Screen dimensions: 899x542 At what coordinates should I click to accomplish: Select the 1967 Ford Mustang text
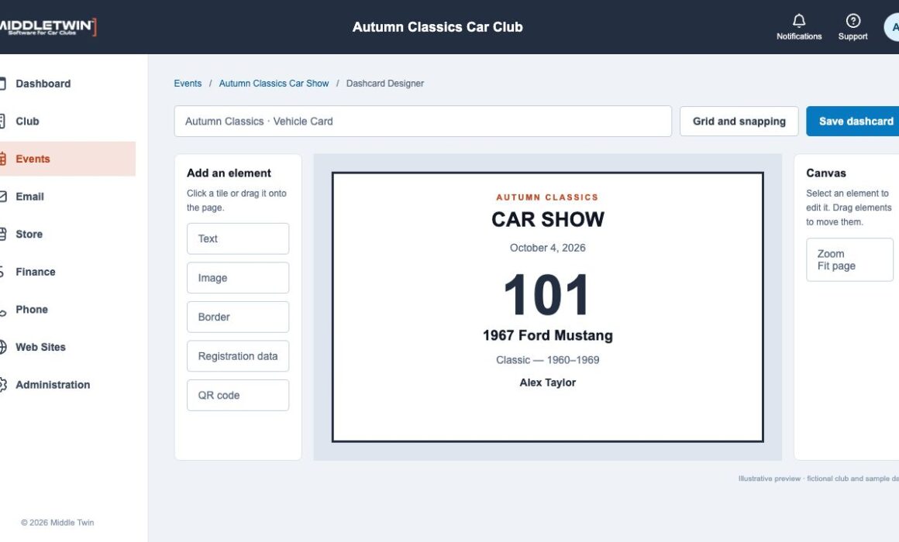point(548,335)
